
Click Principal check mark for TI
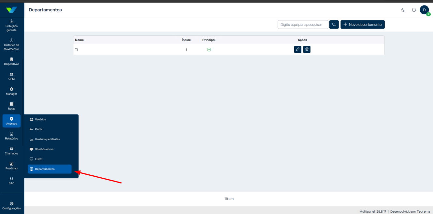click(209, 50)
